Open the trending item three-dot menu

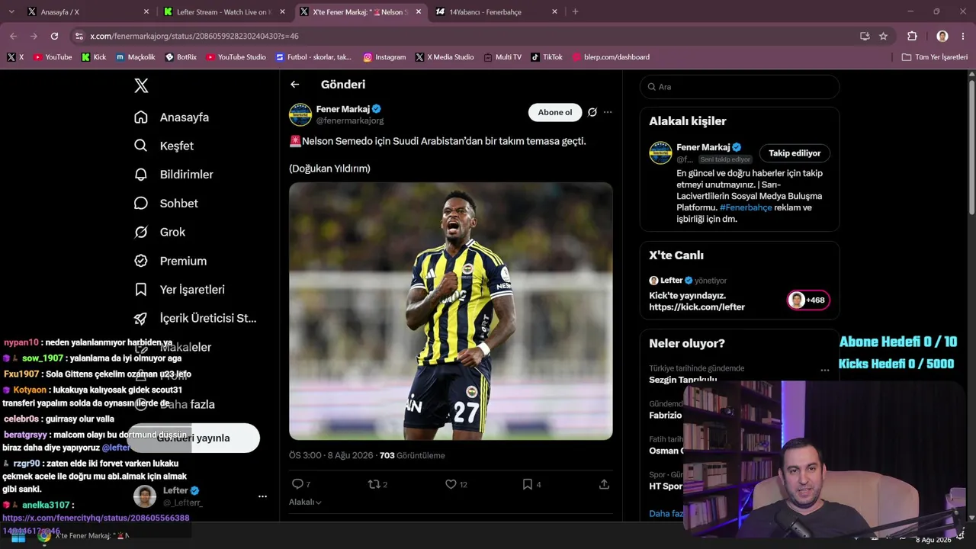click(824, 371)
